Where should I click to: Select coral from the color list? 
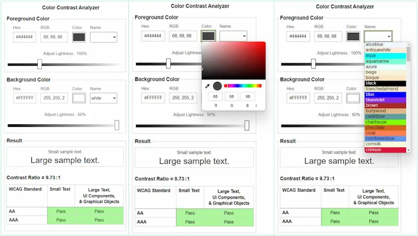tap(386, 133)
